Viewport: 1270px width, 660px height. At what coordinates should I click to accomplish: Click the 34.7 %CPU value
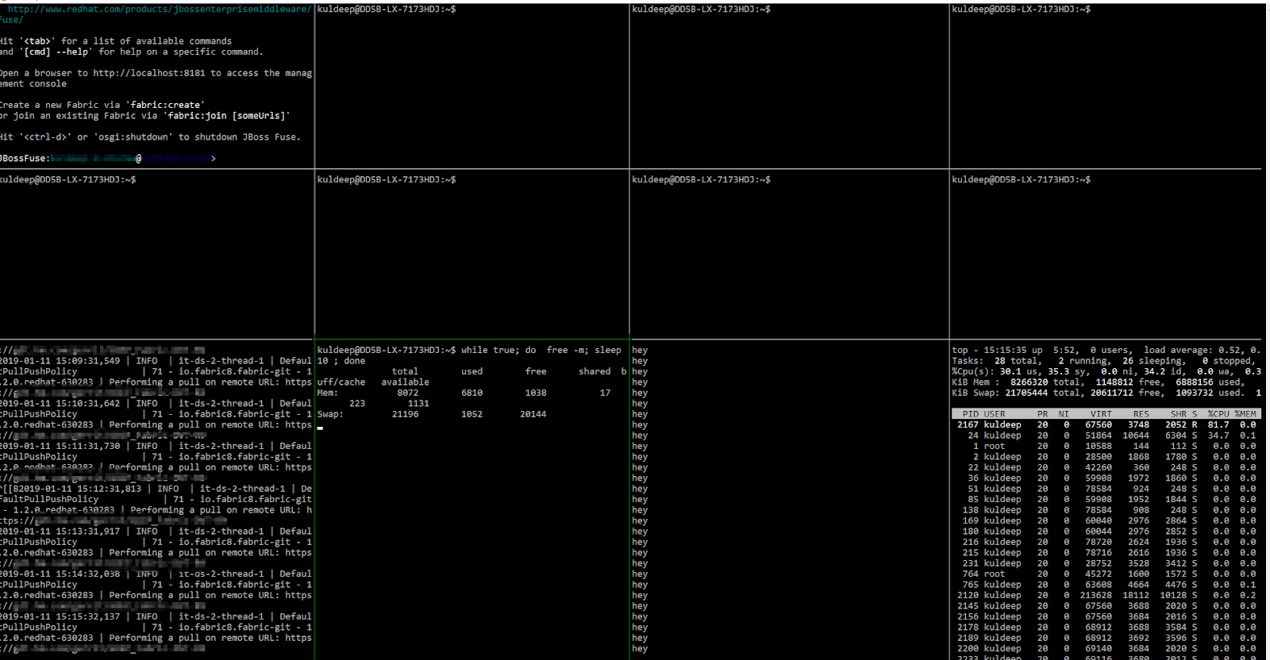1218,436
